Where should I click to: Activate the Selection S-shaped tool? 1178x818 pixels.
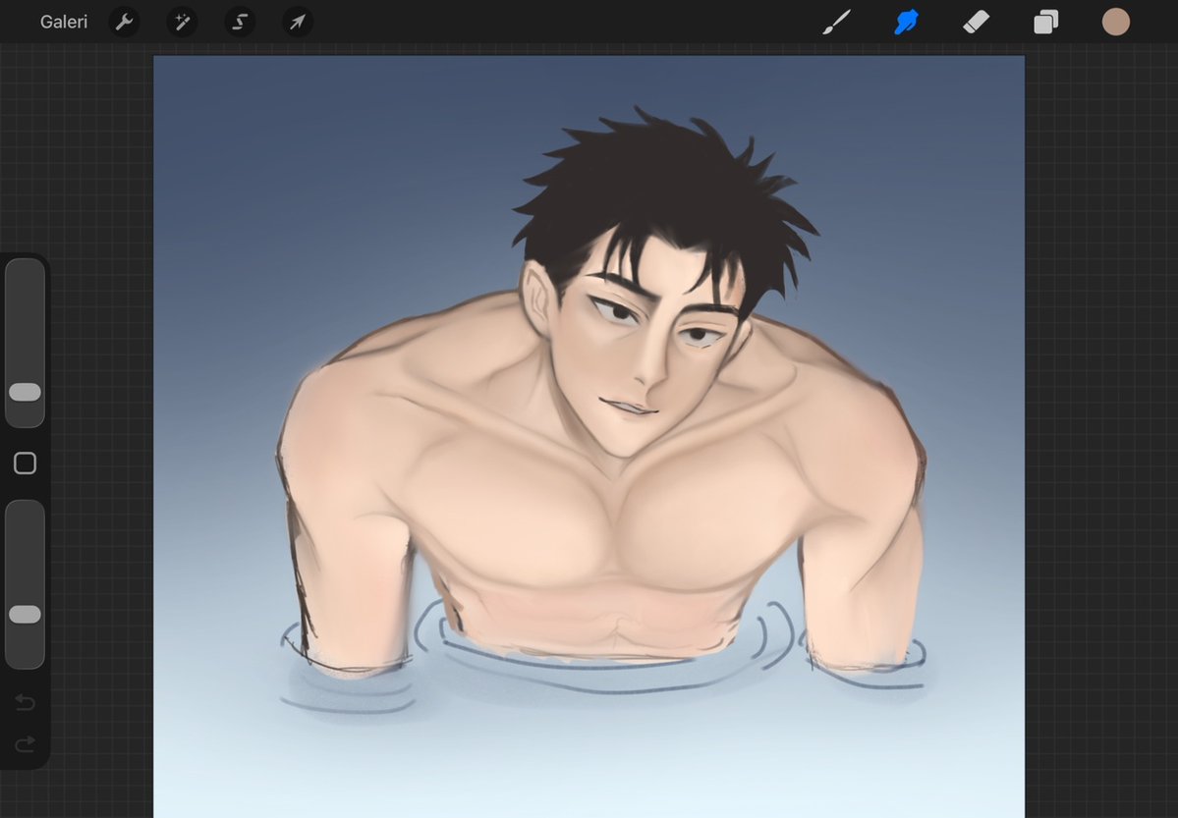pos(240,22)
